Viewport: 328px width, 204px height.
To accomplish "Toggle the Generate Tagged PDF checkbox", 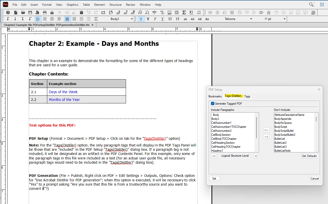I will click(213, 104).
